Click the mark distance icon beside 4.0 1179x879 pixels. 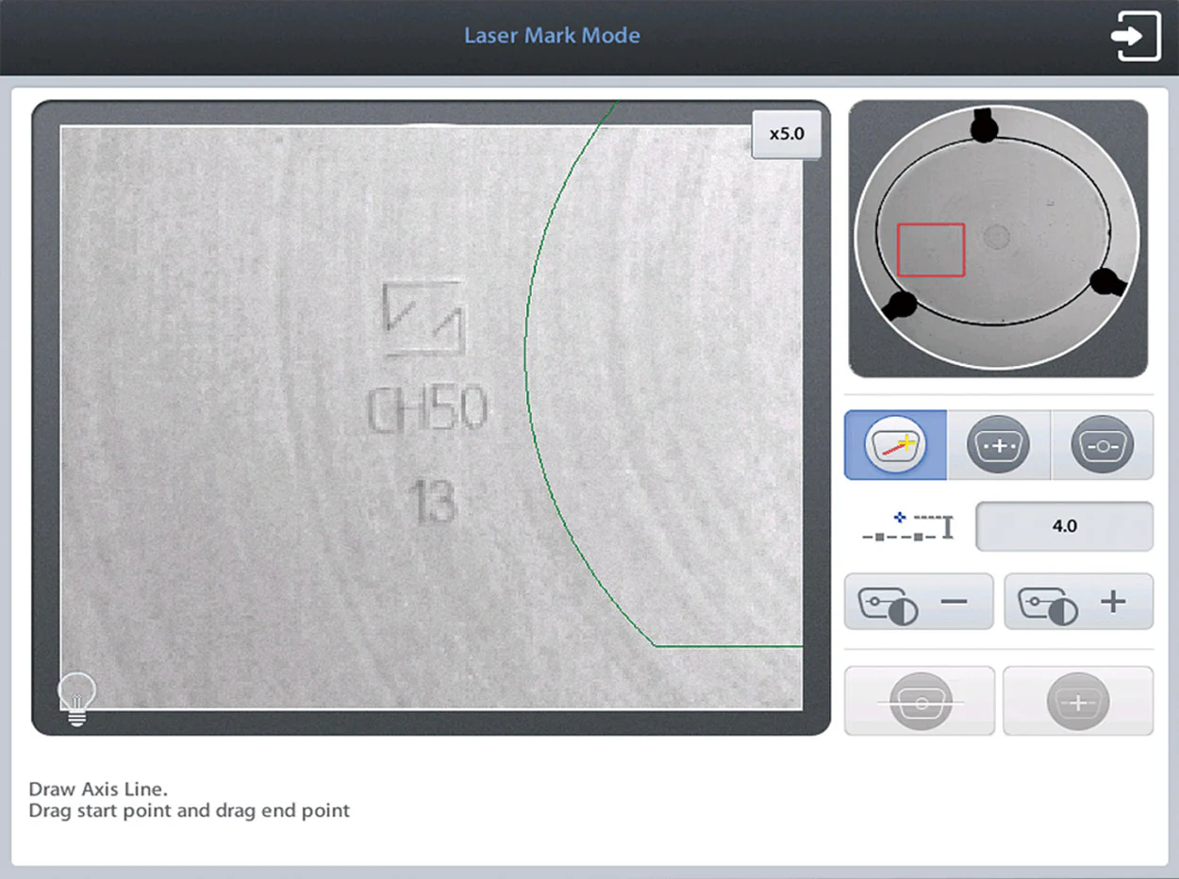click(906, 526)
